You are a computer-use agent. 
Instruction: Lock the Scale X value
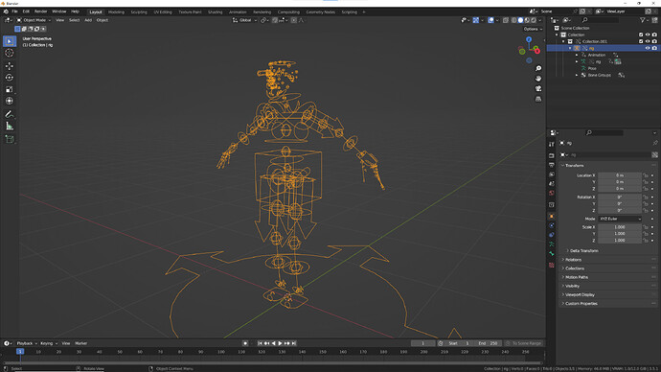coord(646,227)
